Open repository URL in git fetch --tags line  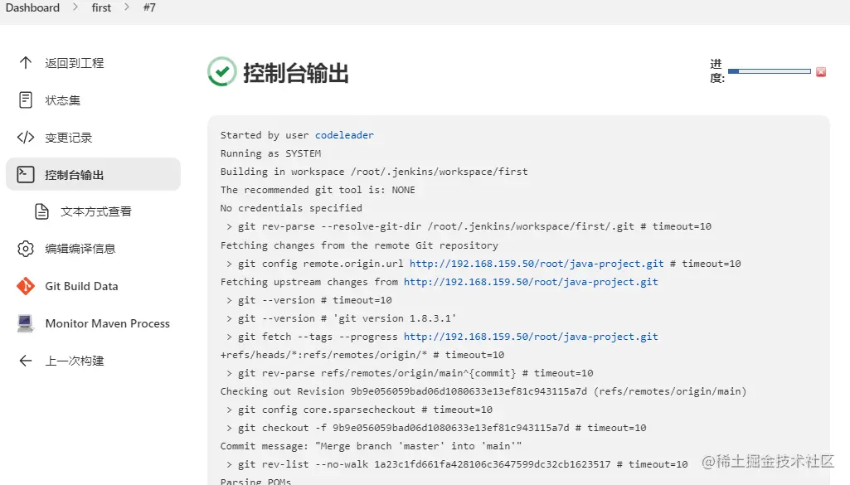click(531, 337)
